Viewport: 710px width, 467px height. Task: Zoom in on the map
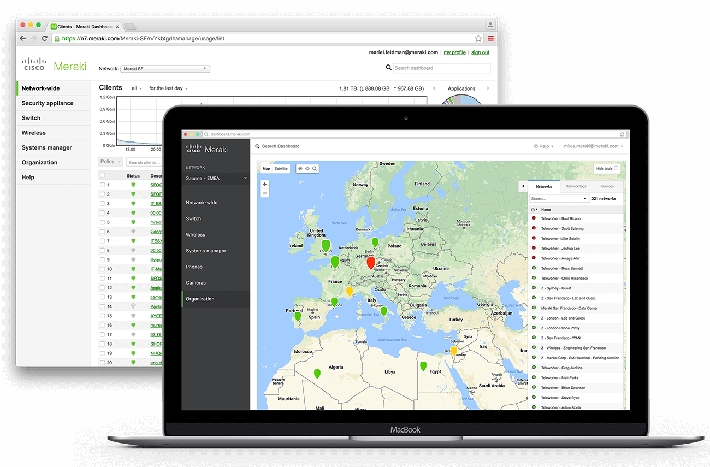(265, 185)
